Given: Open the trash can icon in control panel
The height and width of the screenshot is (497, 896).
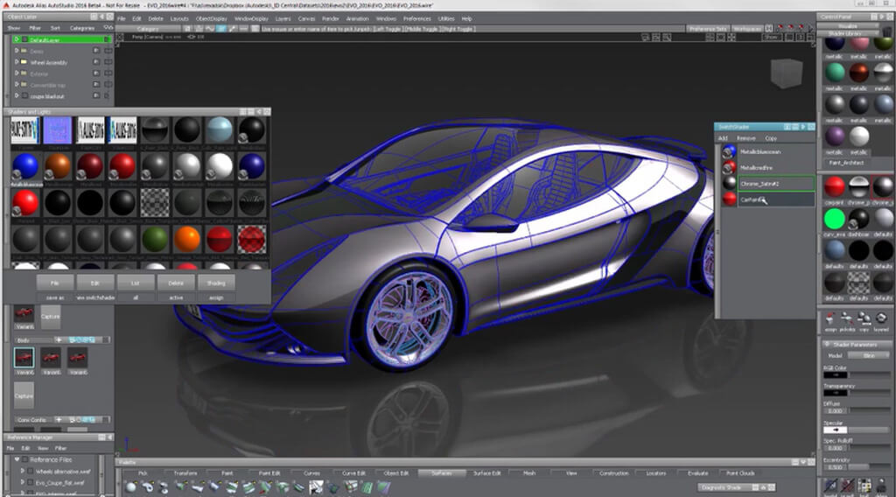Looking at the screenshot, I should click(x=887, y=31).
